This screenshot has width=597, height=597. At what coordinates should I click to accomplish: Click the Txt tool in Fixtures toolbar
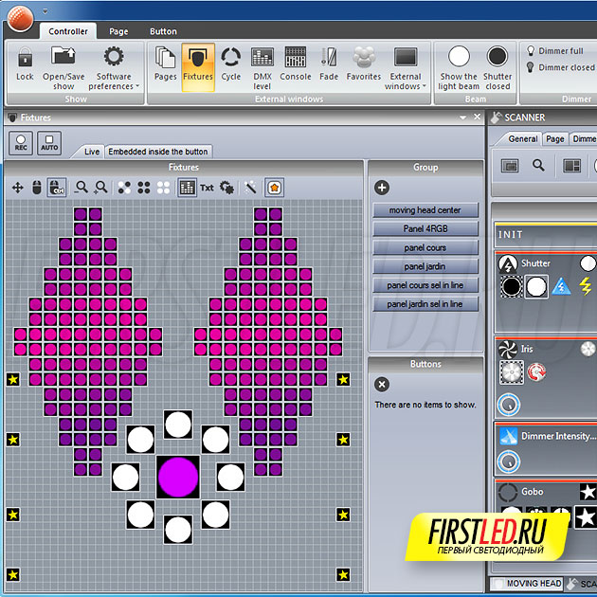coord(207,188)
